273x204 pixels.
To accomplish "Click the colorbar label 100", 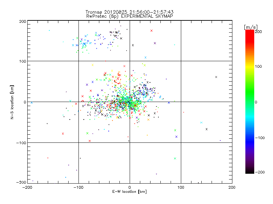I will [x=258, y=66].
